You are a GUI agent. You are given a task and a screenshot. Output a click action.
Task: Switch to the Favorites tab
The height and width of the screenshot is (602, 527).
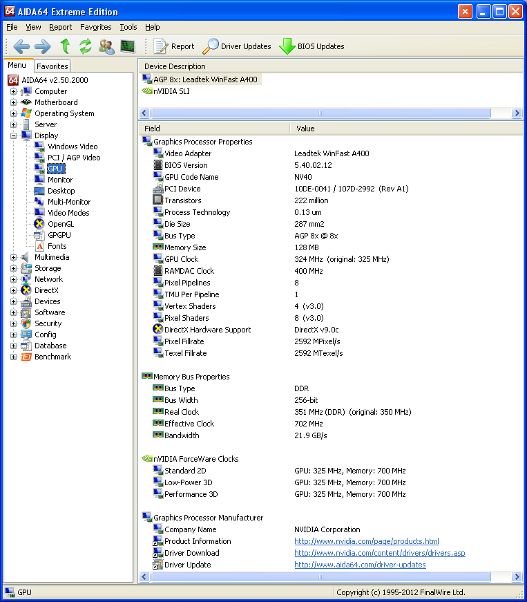[52, 66]
